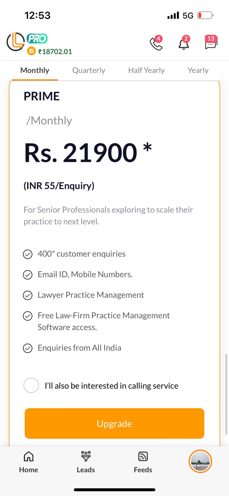
Task: Open Leads from bottom navigation
Action: [86, 462]
